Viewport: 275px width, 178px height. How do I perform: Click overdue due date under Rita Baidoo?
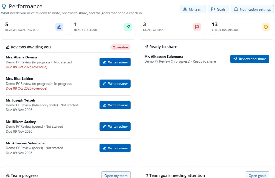(x=27, y=88)
